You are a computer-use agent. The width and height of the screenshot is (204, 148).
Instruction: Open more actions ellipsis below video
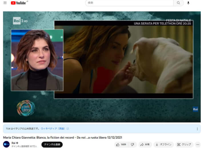198,145
